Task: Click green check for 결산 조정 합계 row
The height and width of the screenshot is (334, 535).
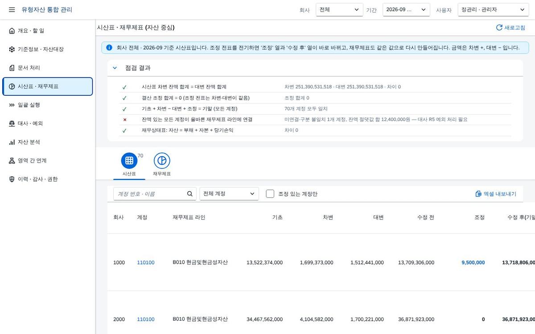Action: point(124,98)
